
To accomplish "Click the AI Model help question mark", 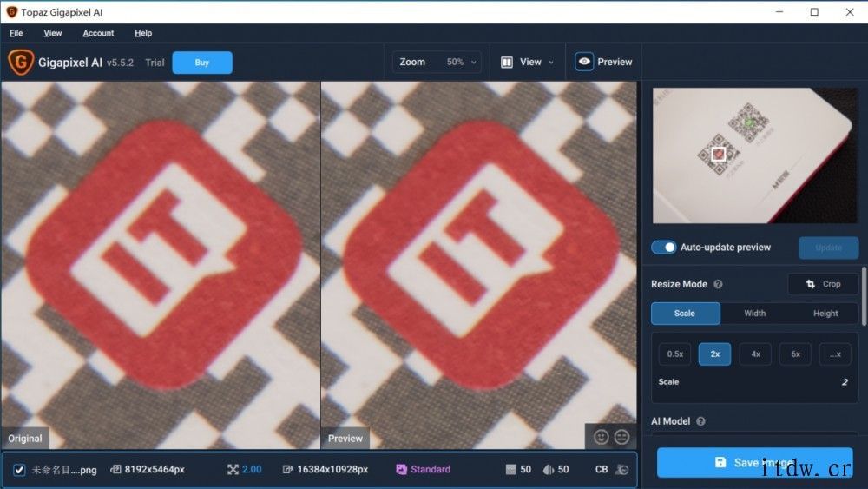I will click(x=700, y=421).
